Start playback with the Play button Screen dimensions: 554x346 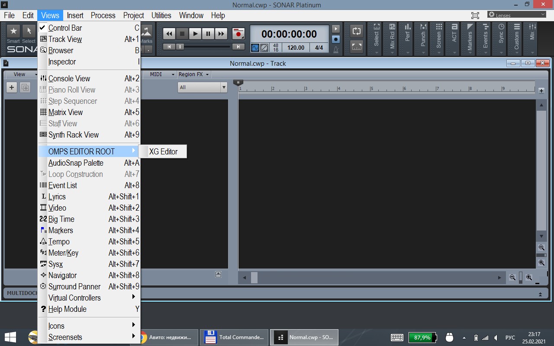(x=195, y=33)
